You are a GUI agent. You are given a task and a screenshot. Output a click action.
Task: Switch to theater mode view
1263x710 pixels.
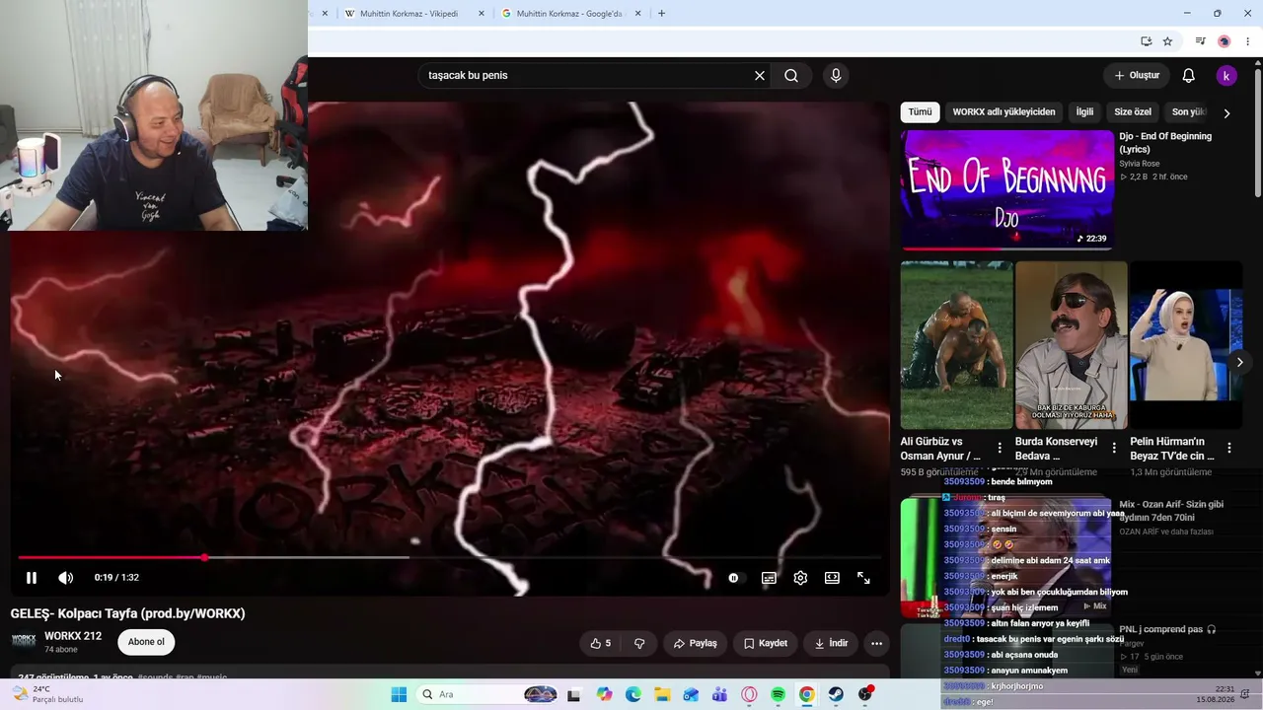[832, 578]
